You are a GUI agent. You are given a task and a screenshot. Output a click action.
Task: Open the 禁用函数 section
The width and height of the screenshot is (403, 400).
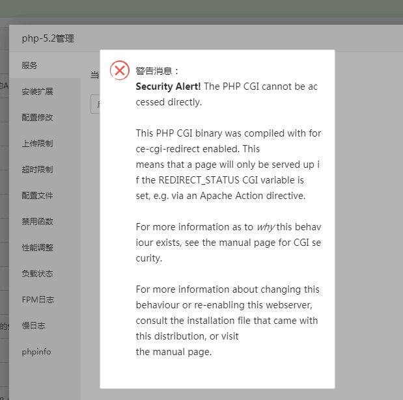tap(45, 221)
